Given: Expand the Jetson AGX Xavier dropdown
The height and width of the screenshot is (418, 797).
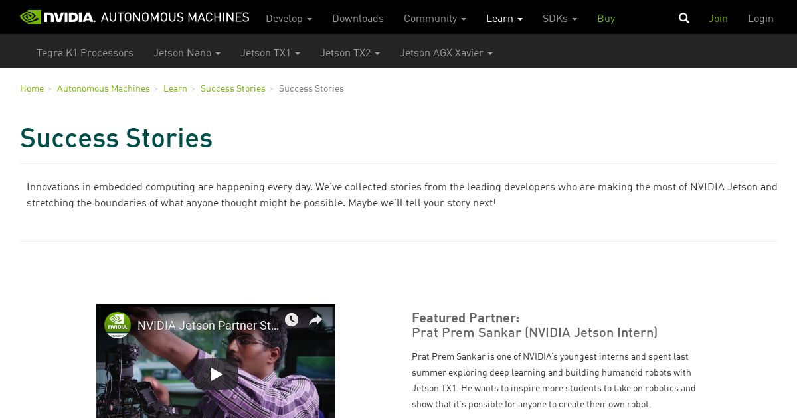Looking at the screenshot, I should [446, 53].
